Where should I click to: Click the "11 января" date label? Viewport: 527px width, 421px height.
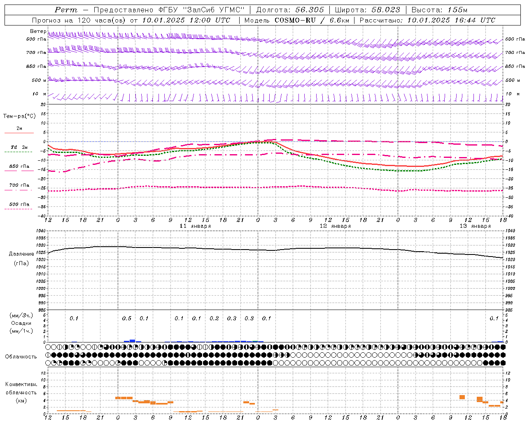point(196,226)
